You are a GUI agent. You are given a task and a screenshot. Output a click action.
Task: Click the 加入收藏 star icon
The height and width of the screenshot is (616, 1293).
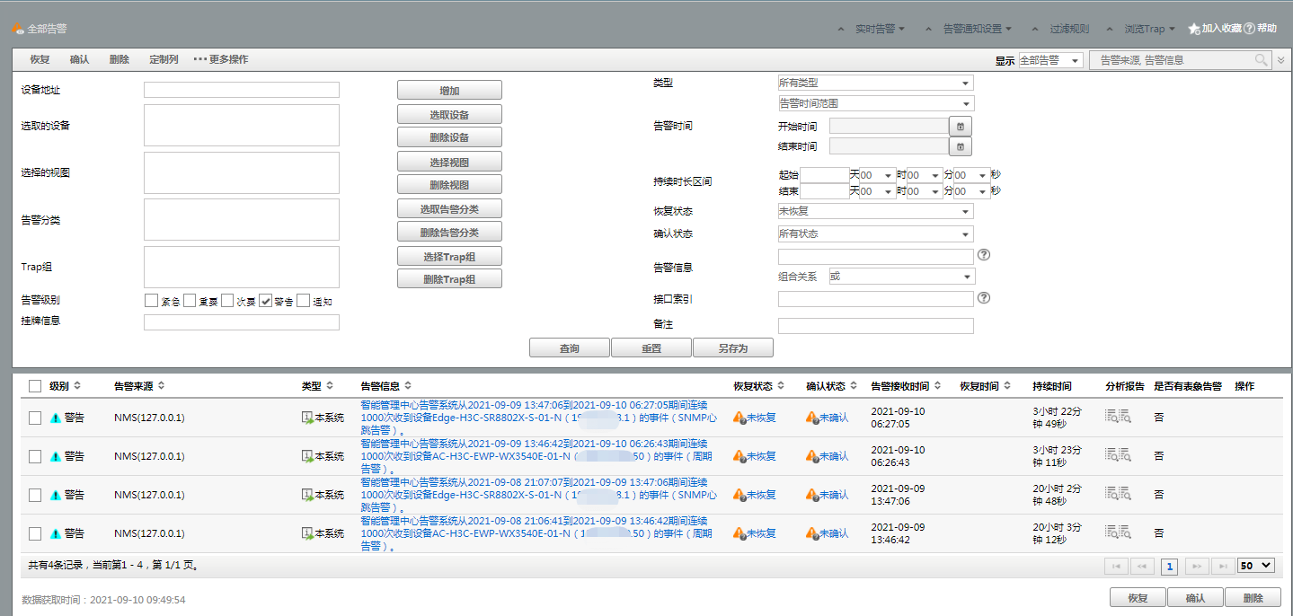click(1194, 29)
